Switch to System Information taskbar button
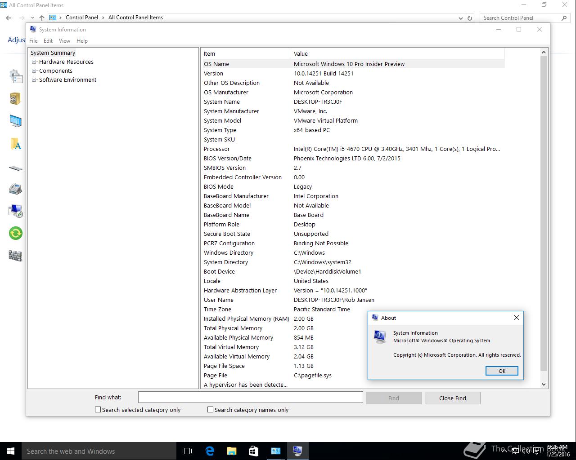 click(297, 451)
